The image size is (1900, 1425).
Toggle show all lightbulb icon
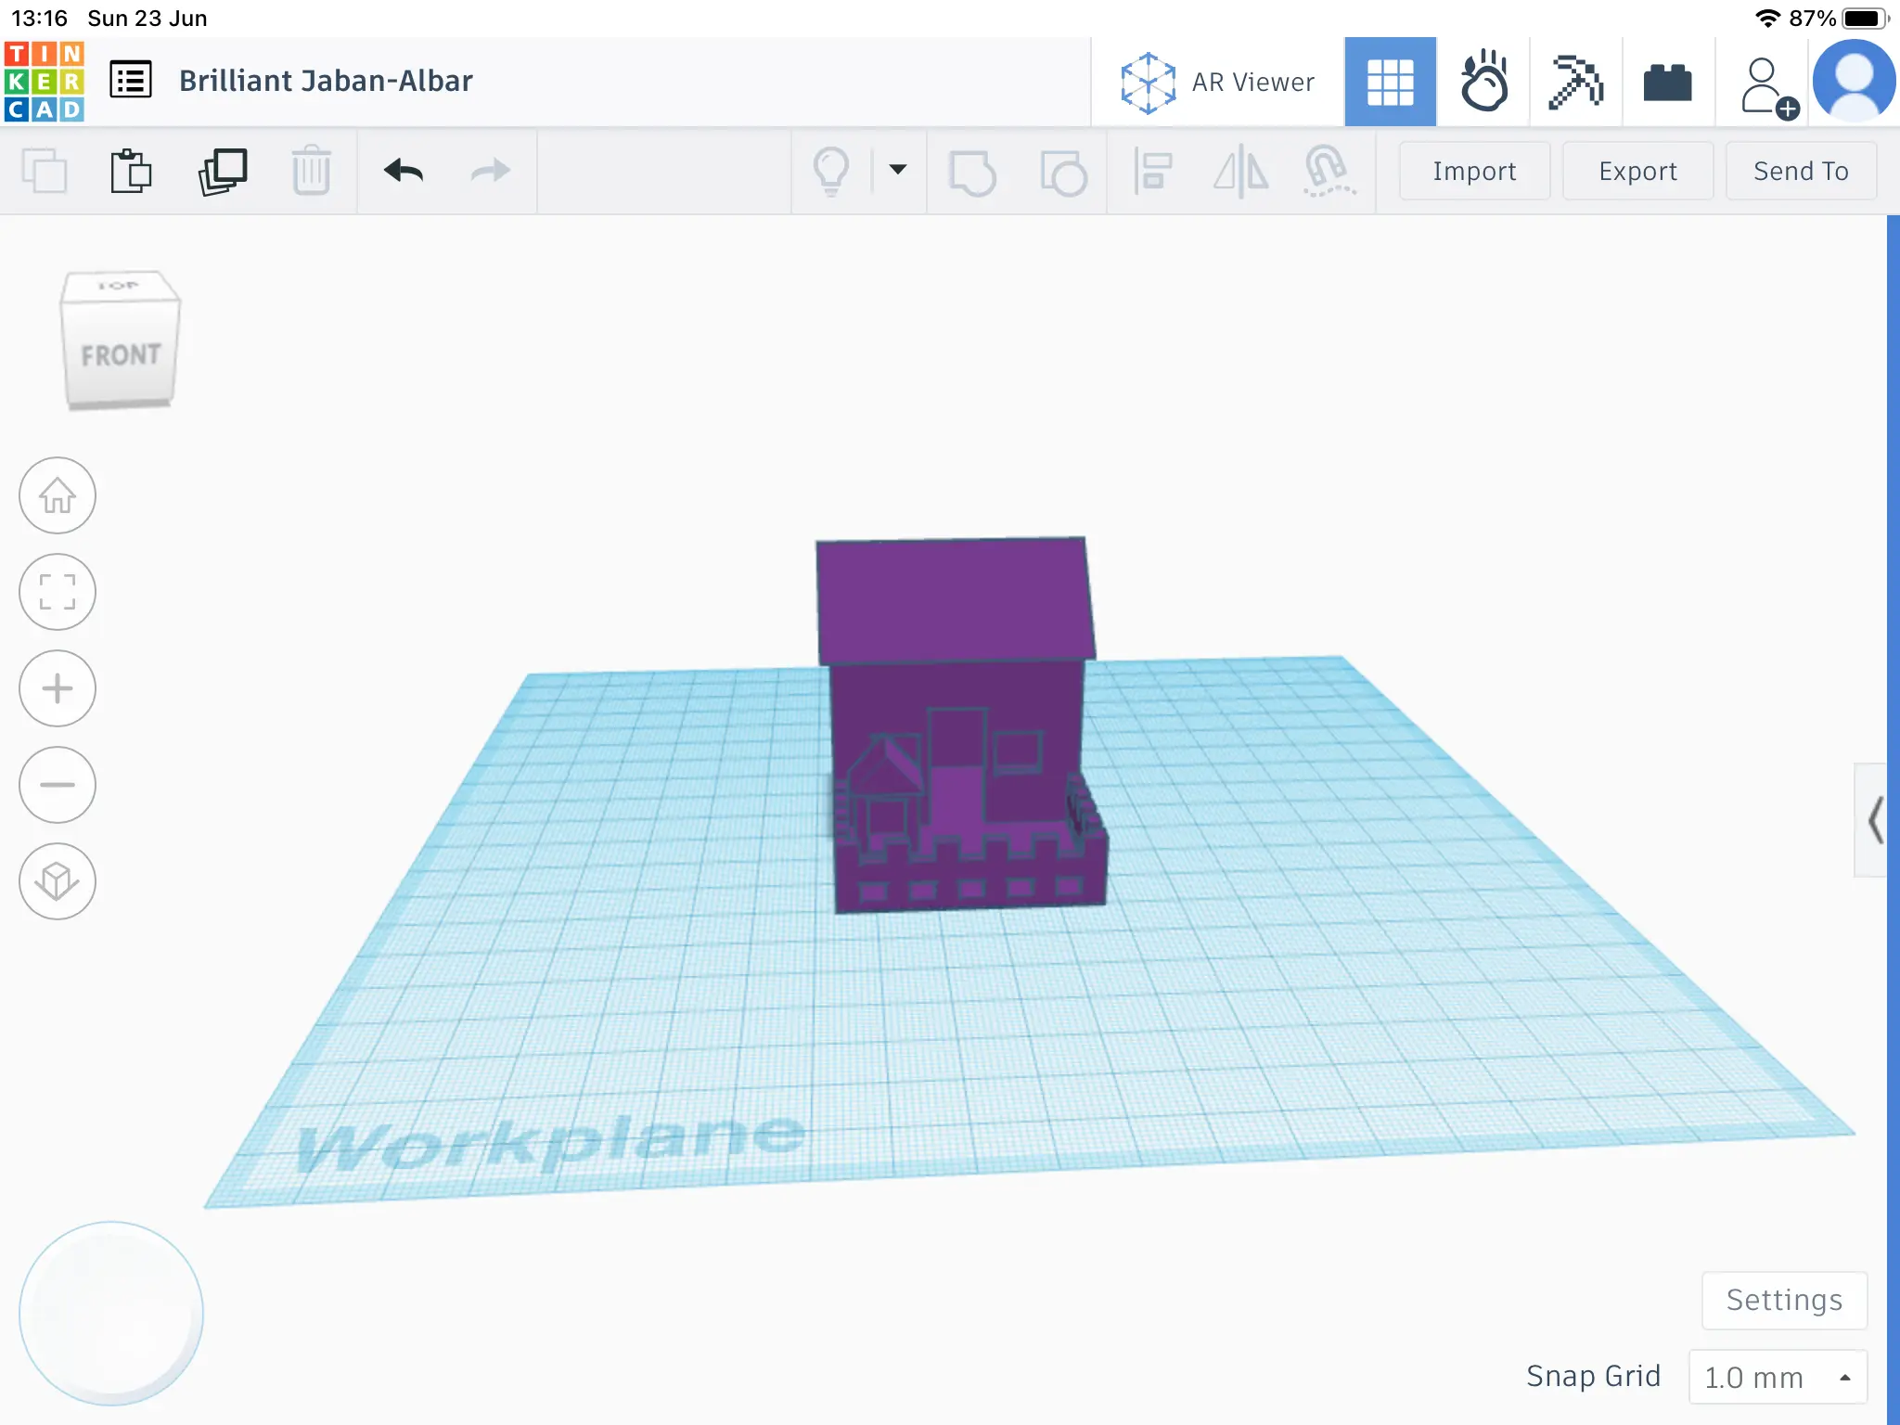[830, 172]
